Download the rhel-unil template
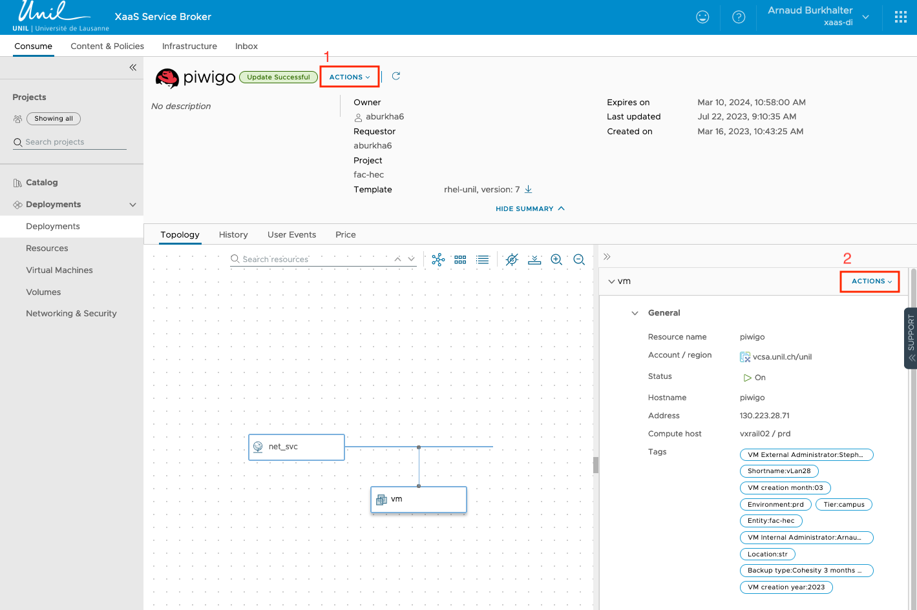 [529, 189]
